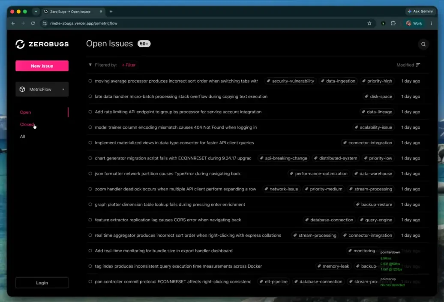The image size is (444, 302).
Task: Click the Ask Gemini button
Action: click(x=420, y=11)
